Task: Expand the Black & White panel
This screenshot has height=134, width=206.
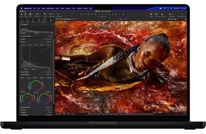Action: [20, 107]
